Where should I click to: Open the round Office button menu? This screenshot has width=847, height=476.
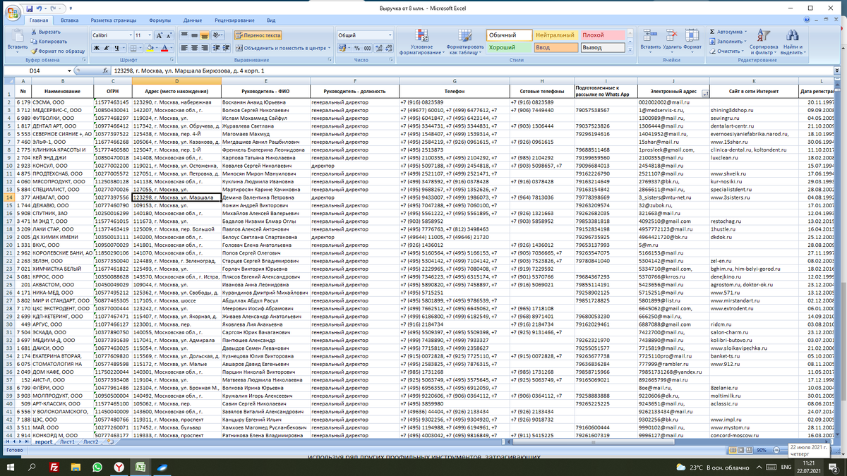click(12, 12)
